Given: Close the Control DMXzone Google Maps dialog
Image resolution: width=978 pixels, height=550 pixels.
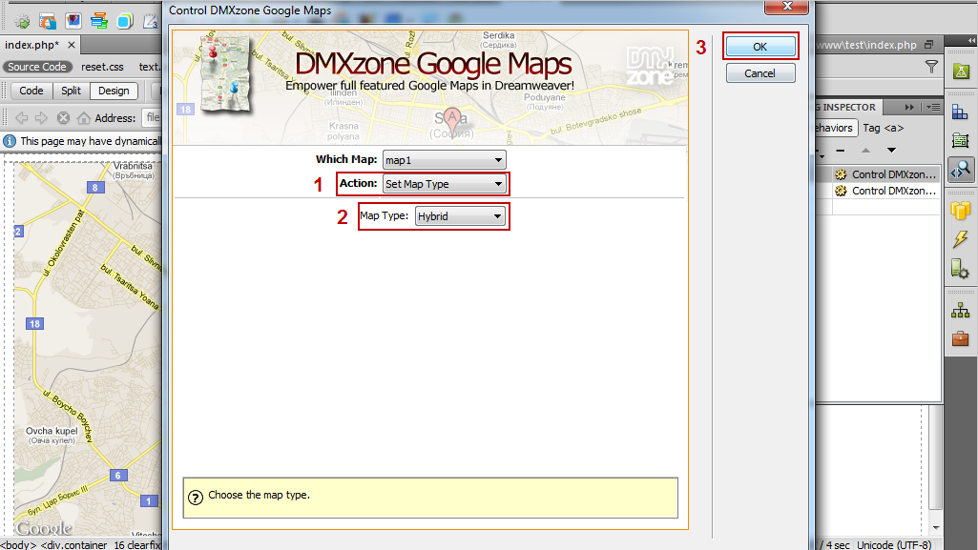Looking at the screenshot, I should (787, 7).
